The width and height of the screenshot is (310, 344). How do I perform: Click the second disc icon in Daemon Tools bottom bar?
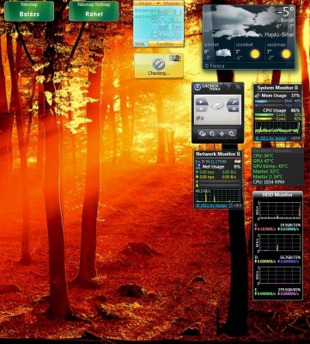click(x=212, y=133)
